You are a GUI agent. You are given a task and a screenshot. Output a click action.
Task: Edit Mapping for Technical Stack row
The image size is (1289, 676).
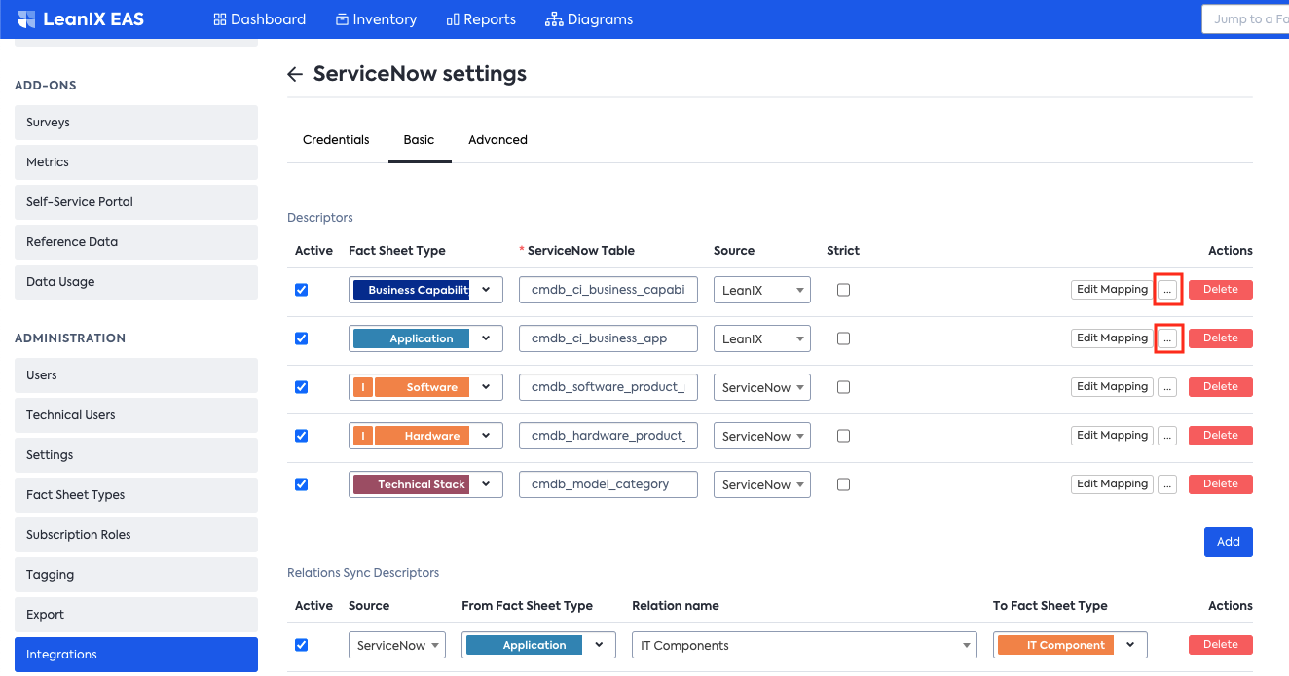(x=1112, y=484)
